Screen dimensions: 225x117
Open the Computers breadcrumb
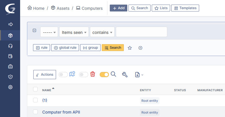pos(89,8)
